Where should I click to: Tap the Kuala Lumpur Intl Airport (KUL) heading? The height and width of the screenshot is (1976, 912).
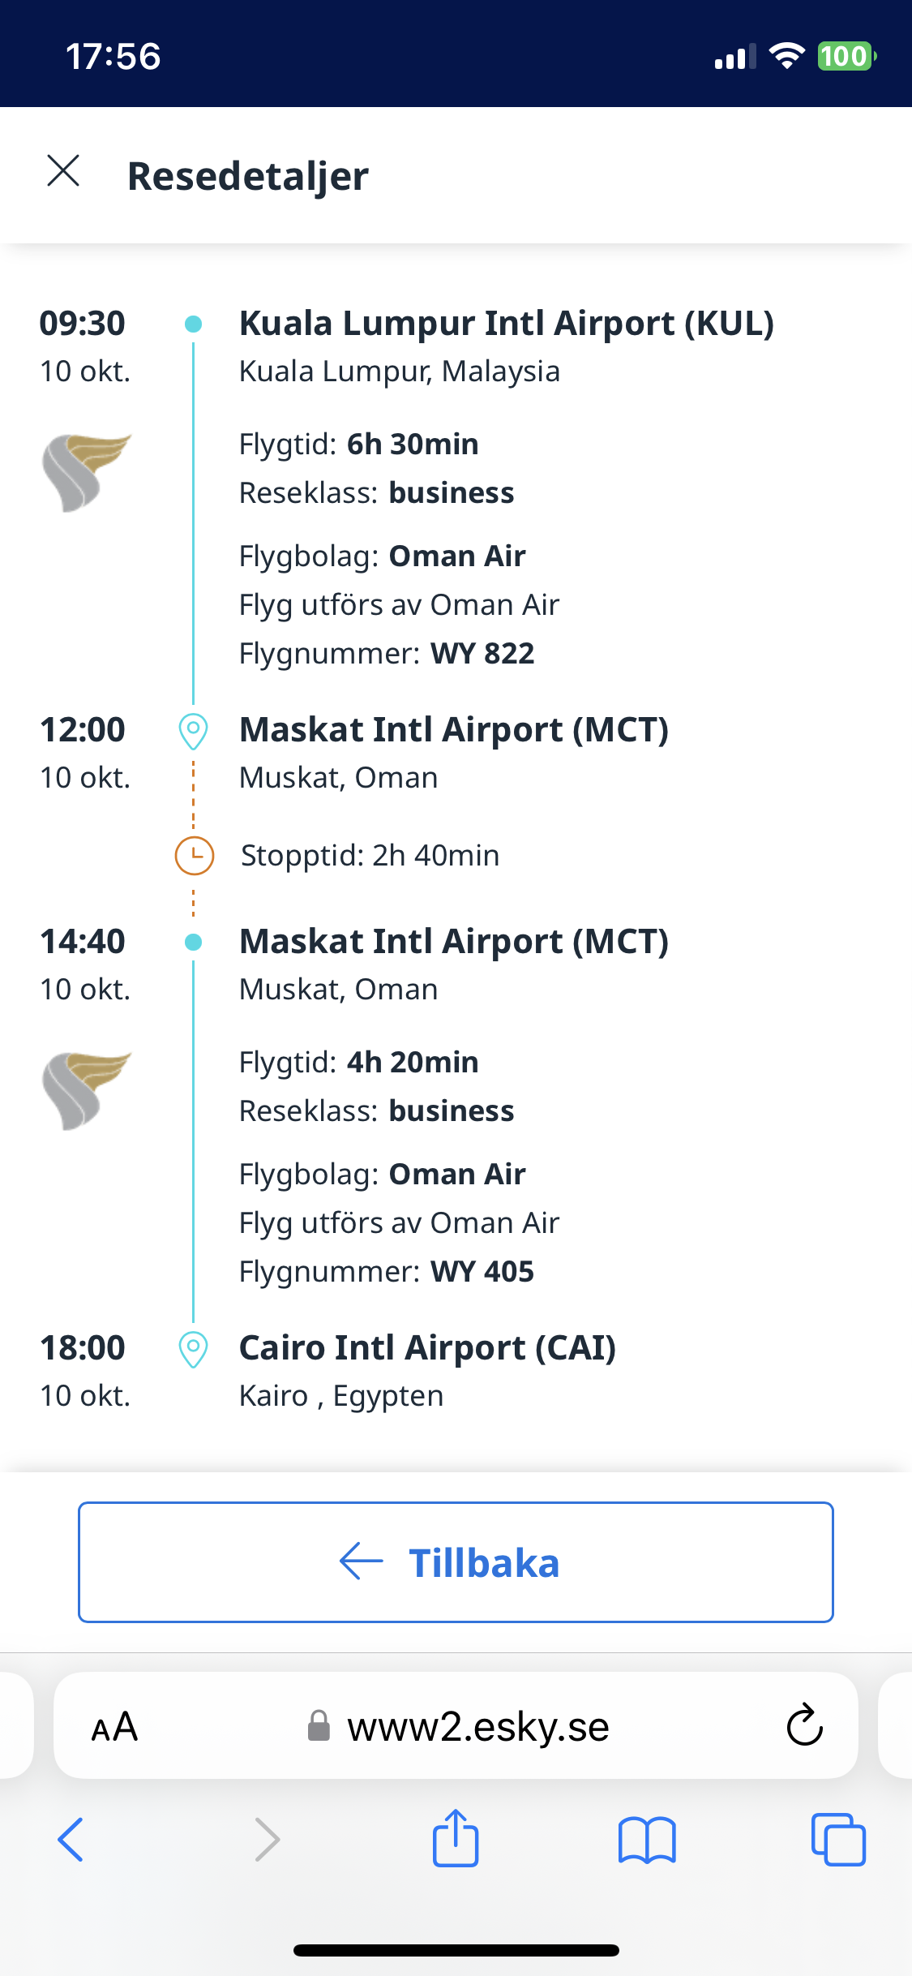coord(506,324)
